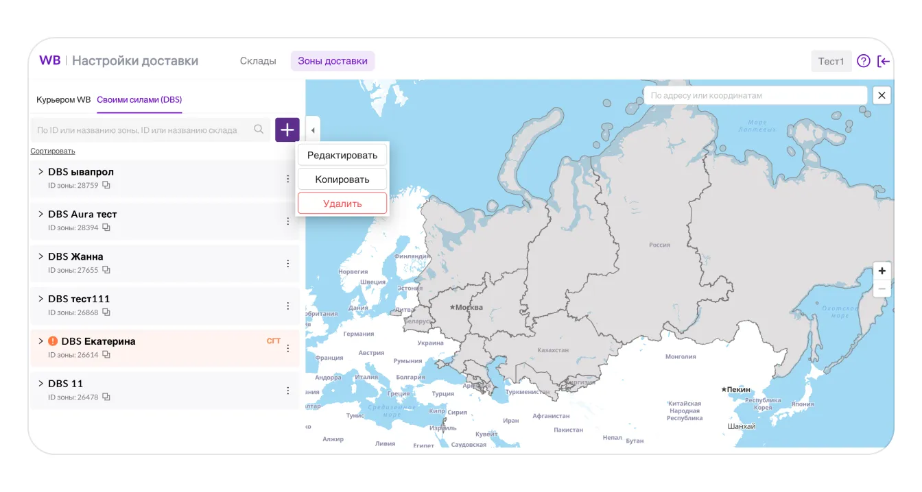Click the logout arrow icon
Viewport: 922px width, 492px height.
(x=884, y=61)
